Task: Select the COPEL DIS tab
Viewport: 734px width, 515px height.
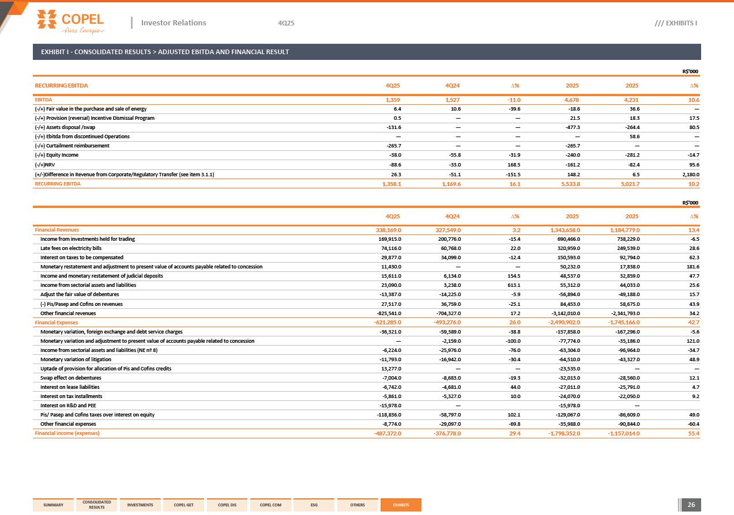Action: tap(227, 505)
